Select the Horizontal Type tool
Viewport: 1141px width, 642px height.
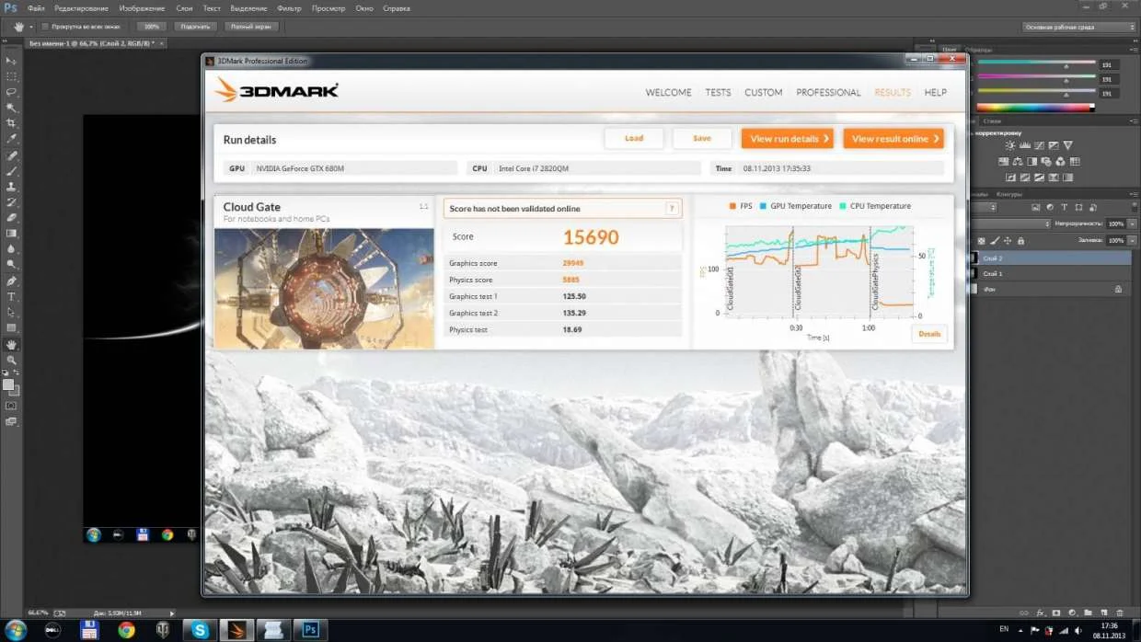tap(12, 297)
